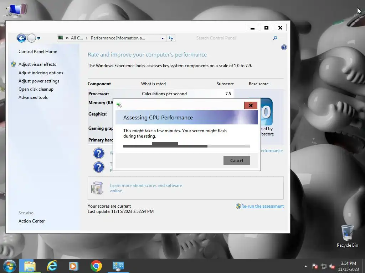
Task: Launch Google Chrome from the taskbar
Action: point(96,266)
